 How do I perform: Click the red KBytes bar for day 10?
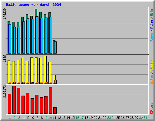click(x=50, y=100)
